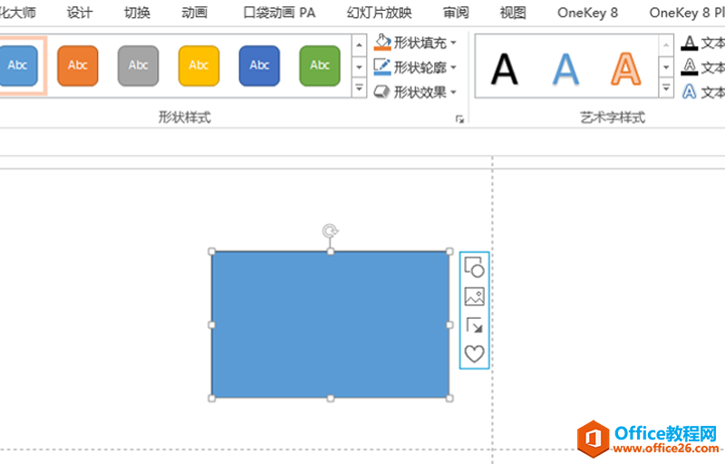Click the resize arrow icon in floating toolbar
The width and height of the screenshot is (725, 464).
click(x=474, y=325)
